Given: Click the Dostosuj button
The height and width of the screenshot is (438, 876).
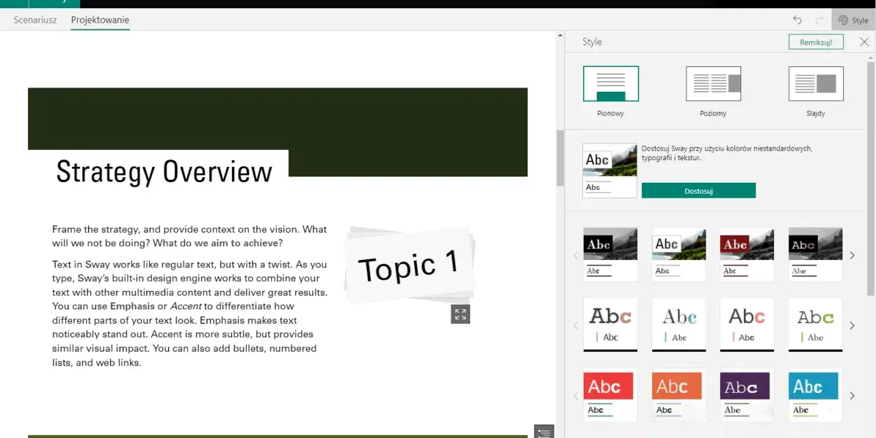Looking at the screenshot, I should (x=699, y=191).
